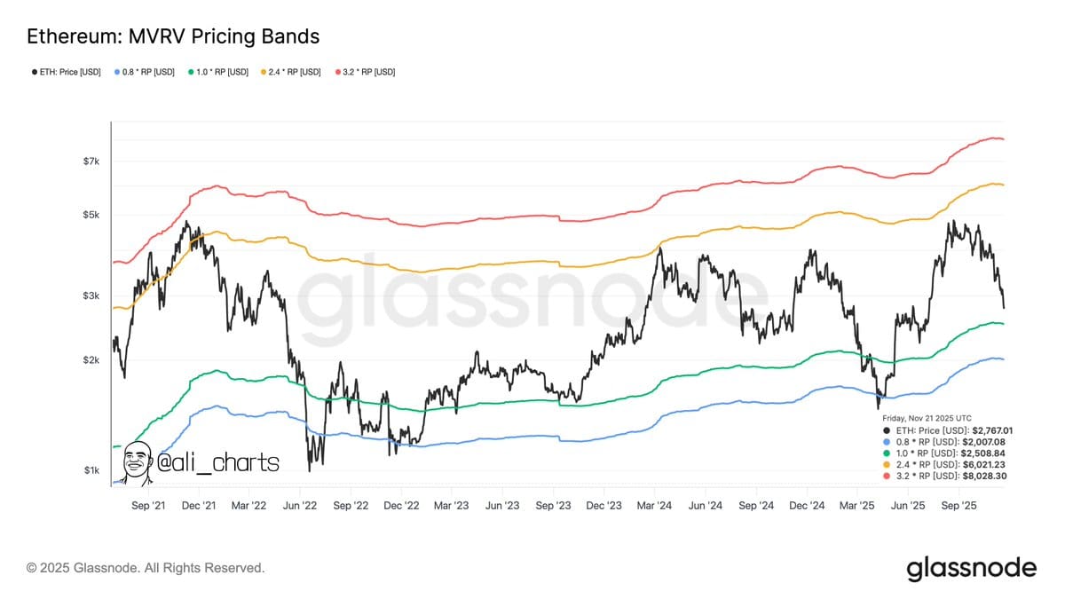
Task: Click the $7k y-axis label
Action: (x=91, y=162)
